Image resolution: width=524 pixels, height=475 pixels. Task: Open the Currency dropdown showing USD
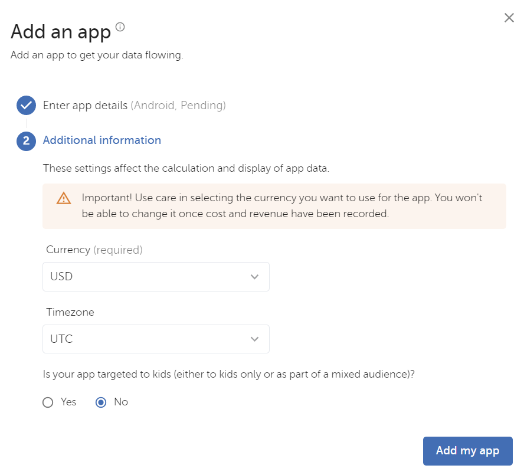click(x=156, y=277)
